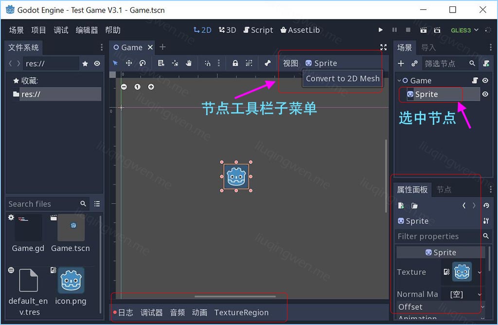Click the bone editing icon in toolbar
This screenshot has height=325, width=498.
pyautogui.click(x=268, y=63)
